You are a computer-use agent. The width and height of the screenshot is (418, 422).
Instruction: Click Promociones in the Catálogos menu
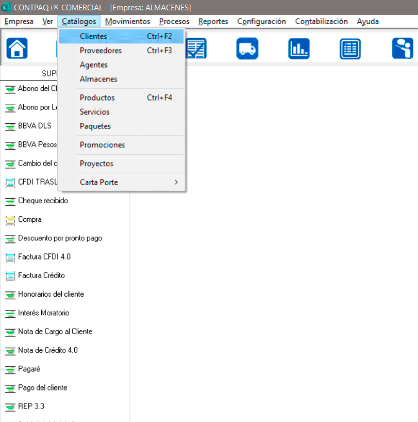click(102, 145)
